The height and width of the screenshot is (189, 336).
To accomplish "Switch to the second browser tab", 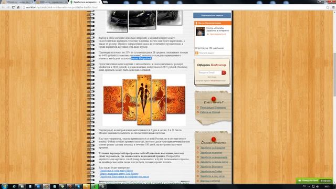I will [x=51, y=2].
